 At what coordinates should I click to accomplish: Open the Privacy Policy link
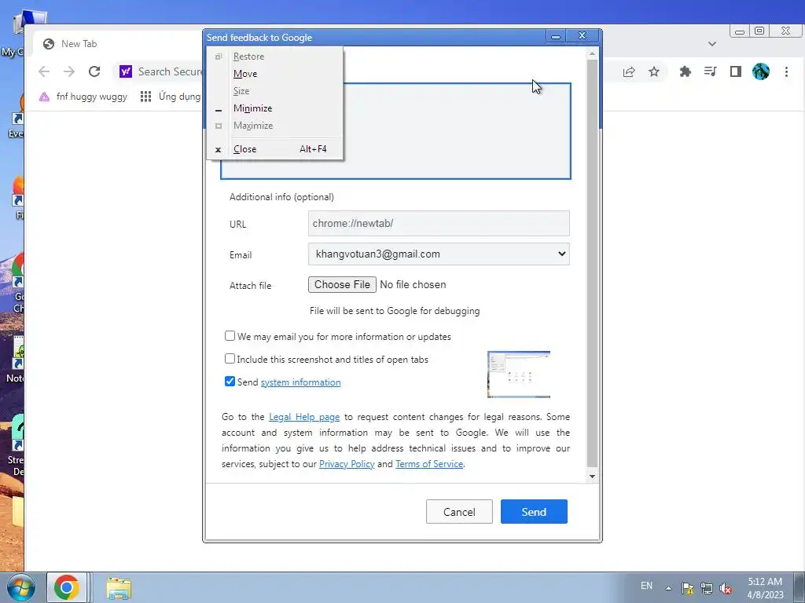pyautogui.click(x=347, y=463)
